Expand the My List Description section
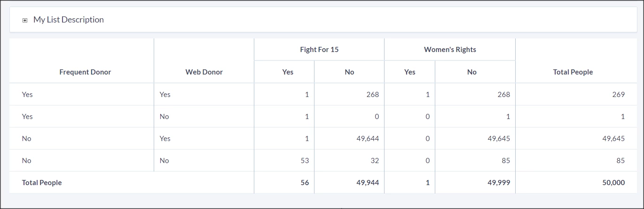 click(25, 20)
